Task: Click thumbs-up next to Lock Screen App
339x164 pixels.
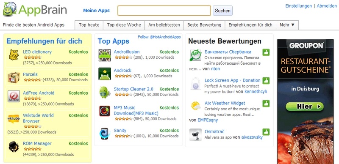Action: click(266, 81)
